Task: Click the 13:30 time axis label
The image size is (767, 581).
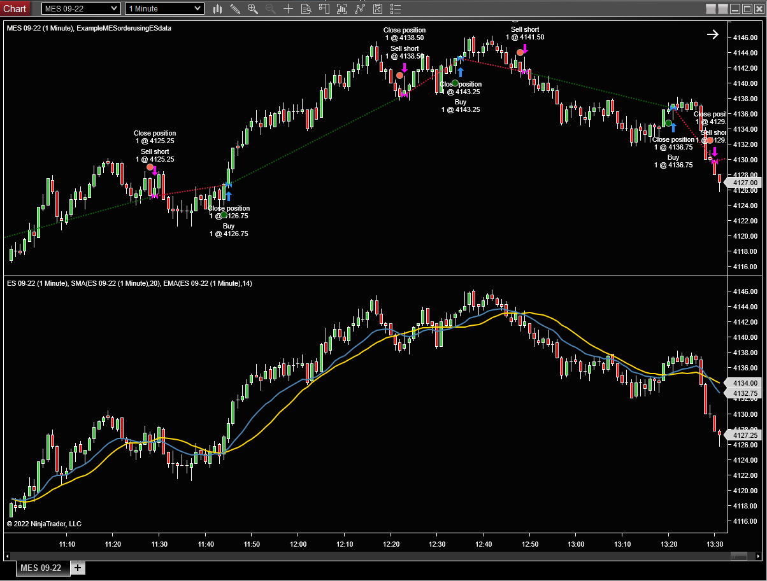Action: tap(715, 544)
